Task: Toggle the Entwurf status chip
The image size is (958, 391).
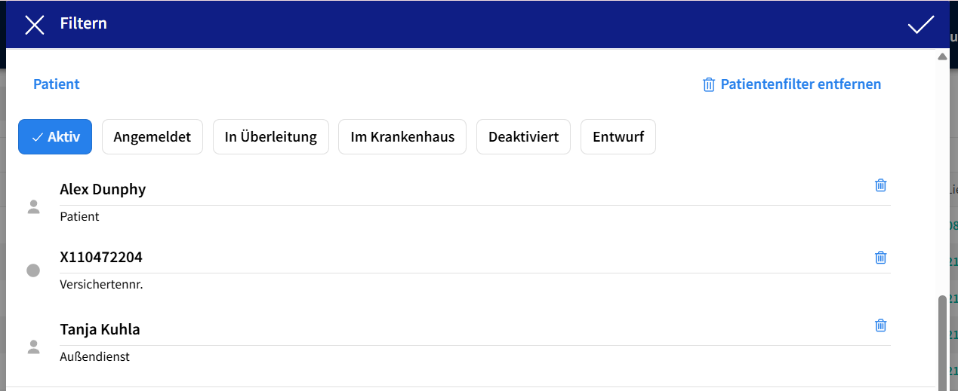Action: tap(618, 137)
